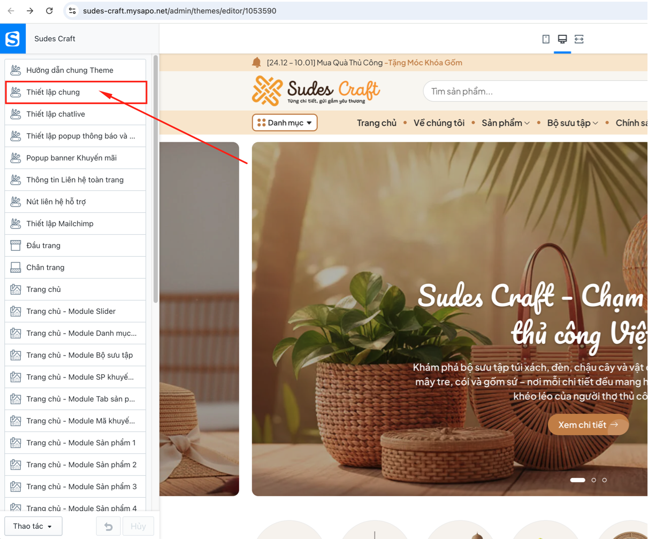Open Thông tin Liên hệ toàn trang
This screenshot has height=539, width=648.
coord(75,180)
